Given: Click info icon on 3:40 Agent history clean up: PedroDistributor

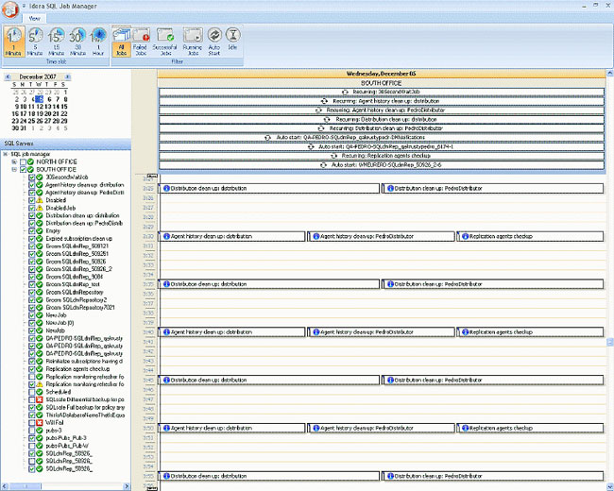Looking at the screenshot, I should pos(316,332).
